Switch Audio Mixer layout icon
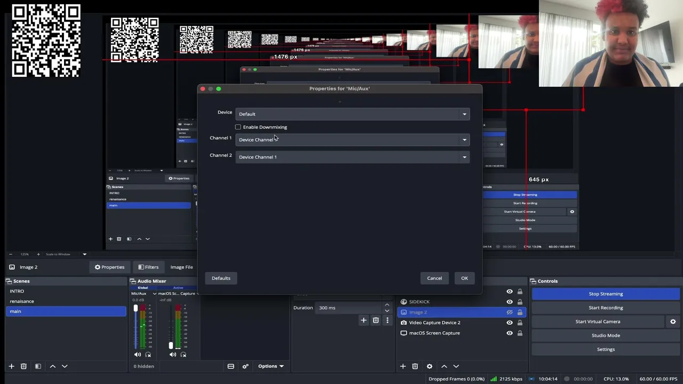 tap(231, 366)
